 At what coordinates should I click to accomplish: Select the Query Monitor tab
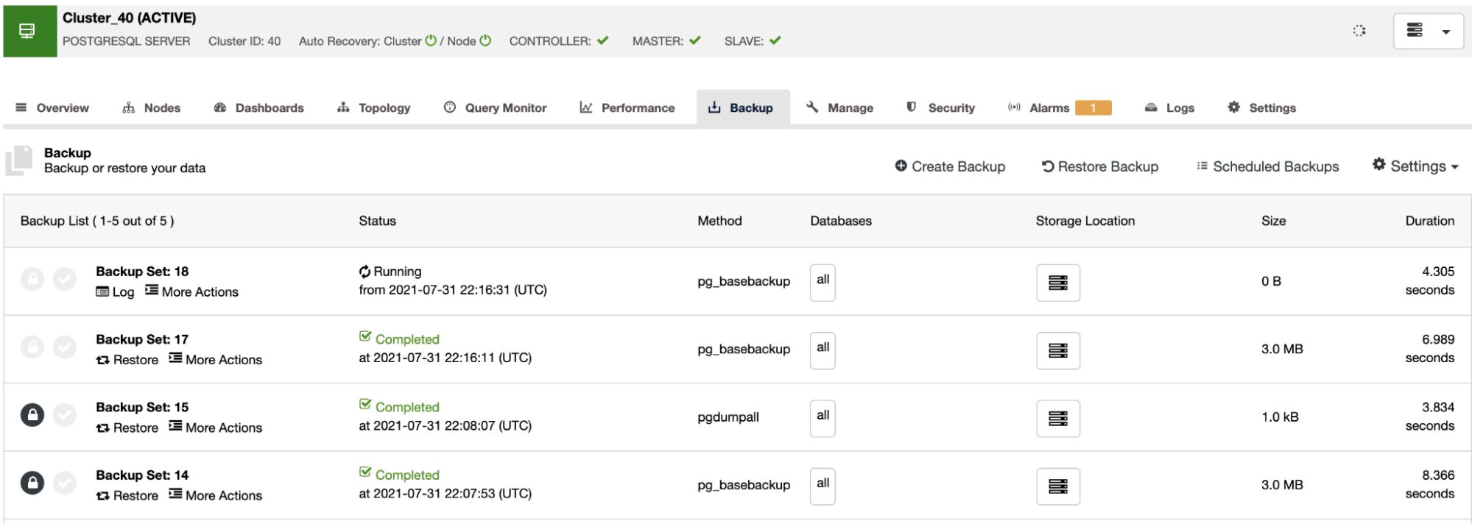click(496, 107)
